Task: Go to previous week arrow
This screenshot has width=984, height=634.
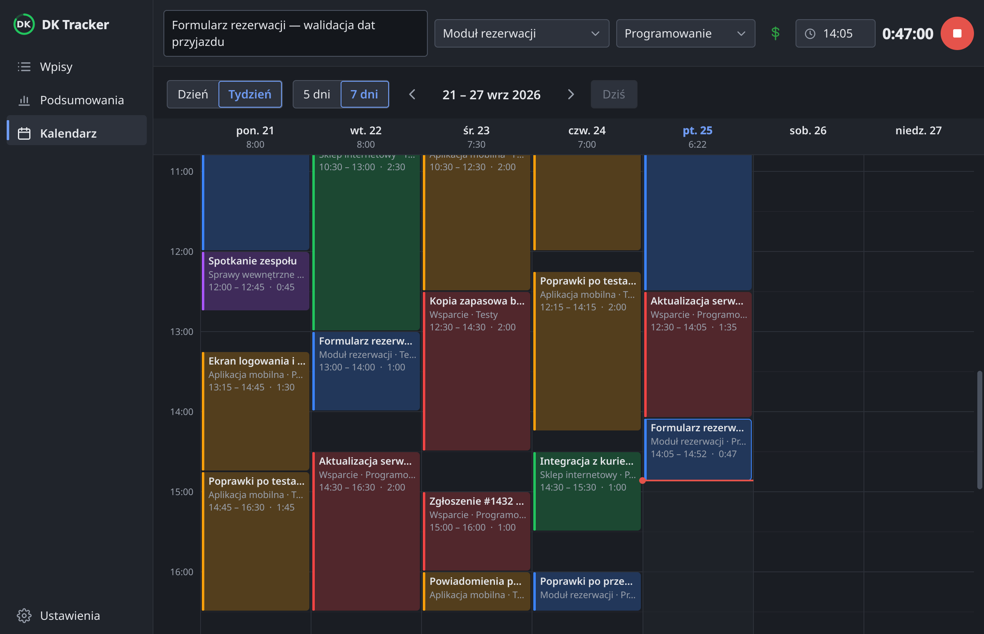Action: tap(412, 94)
